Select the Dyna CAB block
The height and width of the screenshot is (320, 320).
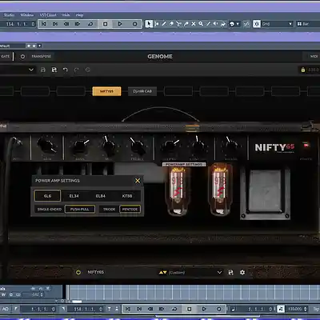(x=142, y=91)
